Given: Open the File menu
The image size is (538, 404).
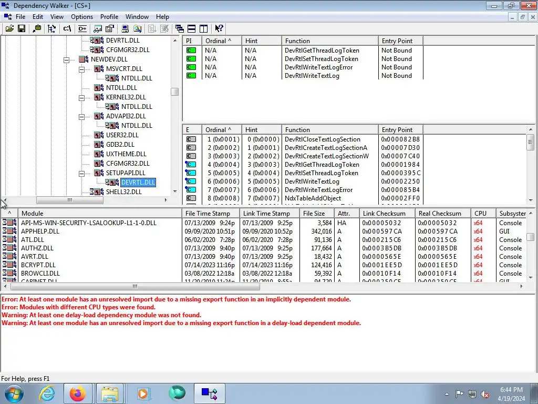Looking at the screenshot, I should (x=20, y=17).
